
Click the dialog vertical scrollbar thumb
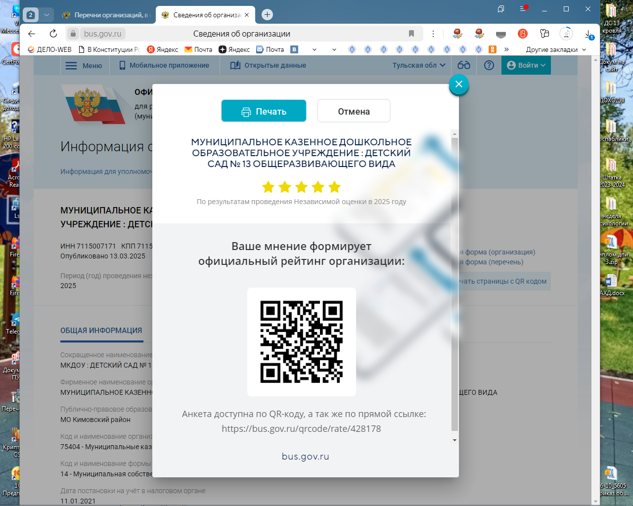pyautogui.click(x=454, y=284)
